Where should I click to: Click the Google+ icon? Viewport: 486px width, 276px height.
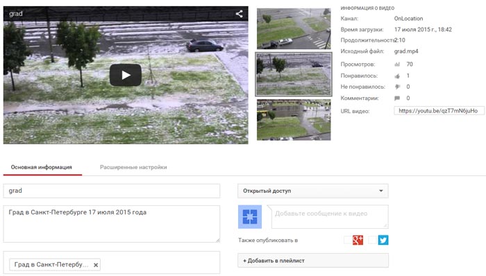(x=358, y=240)
